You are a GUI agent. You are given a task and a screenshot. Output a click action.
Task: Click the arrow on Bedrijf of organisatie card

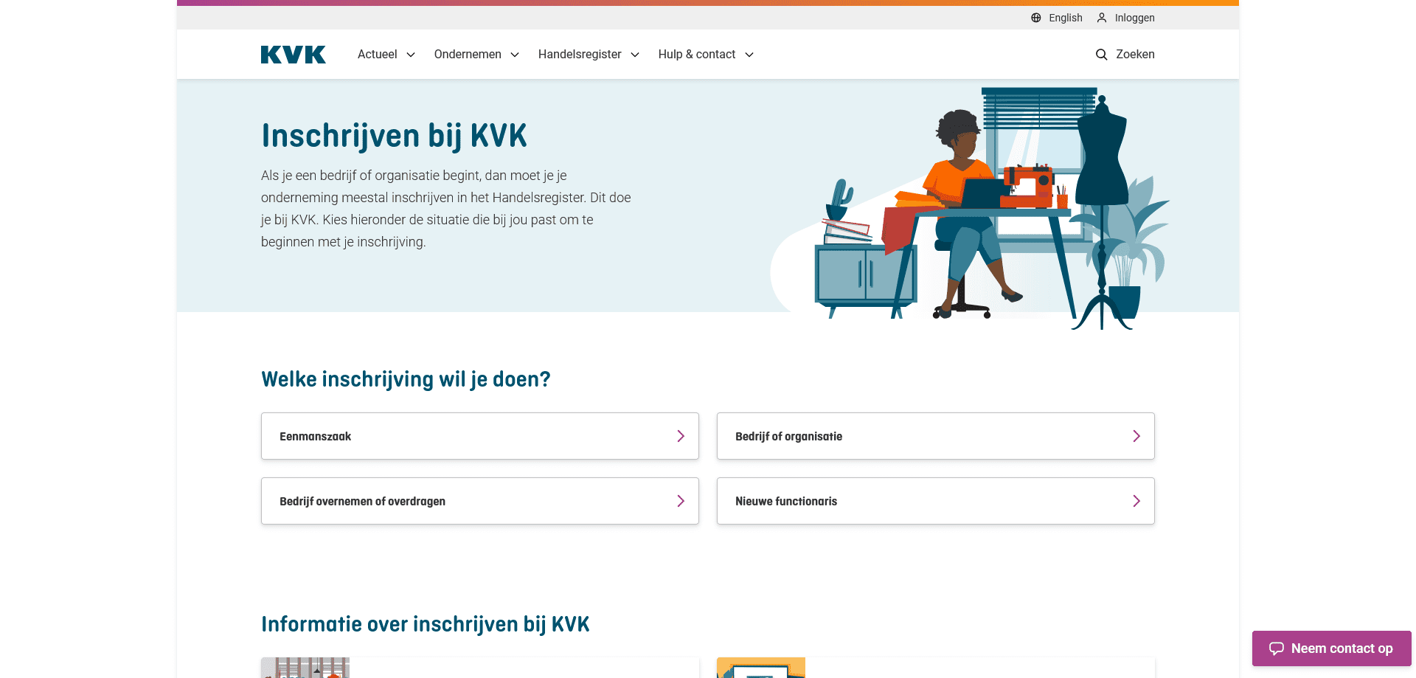pos(1136,436)
